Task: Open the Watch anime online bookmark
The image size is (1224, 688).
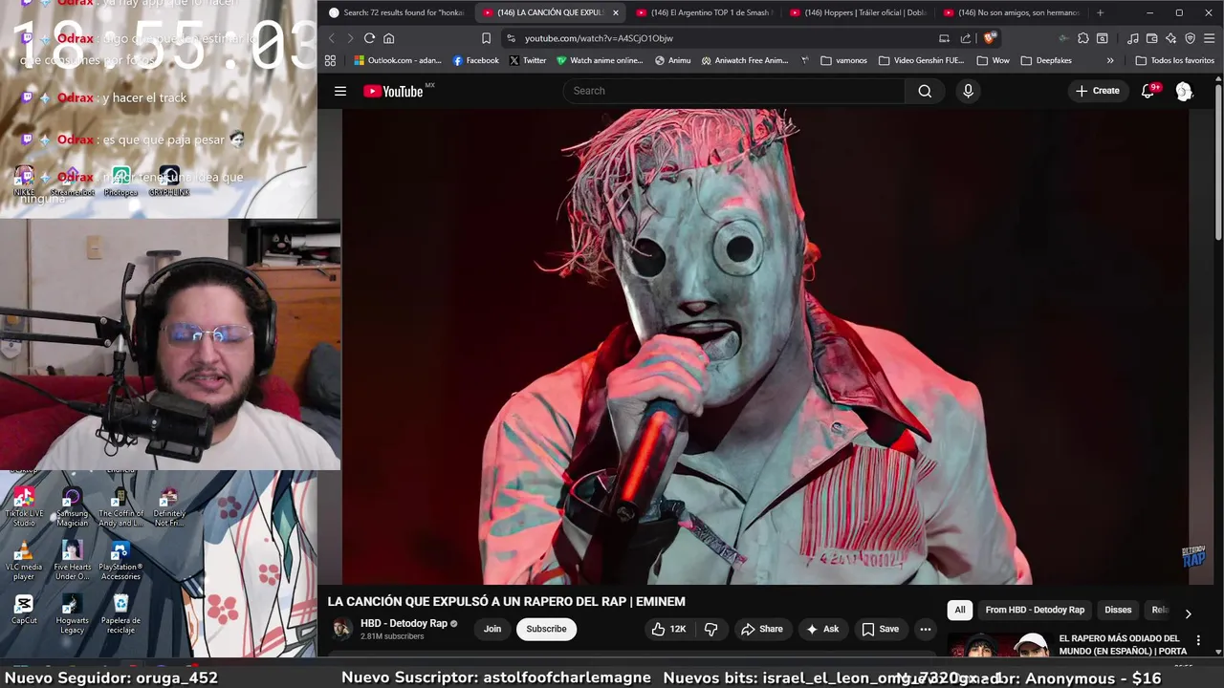Action: (600, 60)
